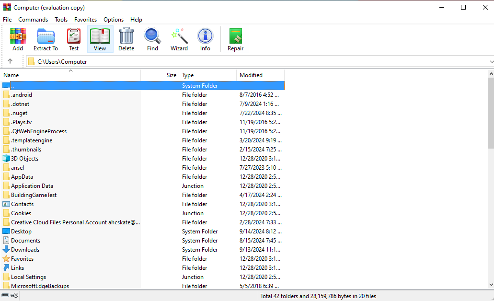Viewport: 494px width, 301px height.
Task: Click the AppData folder icon
Action: coord(6,176)
